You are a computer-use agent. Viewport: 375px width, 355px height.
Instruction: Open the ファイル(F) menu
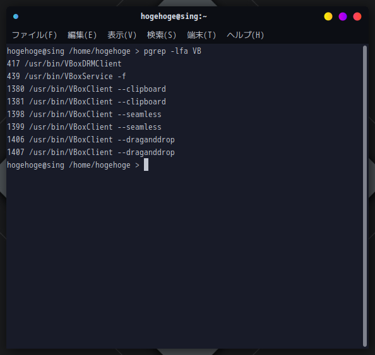(x=35, y=35)
